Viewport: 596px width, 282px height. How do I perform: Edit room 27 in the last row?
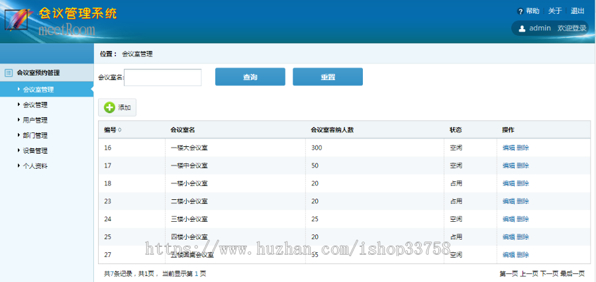509,255
